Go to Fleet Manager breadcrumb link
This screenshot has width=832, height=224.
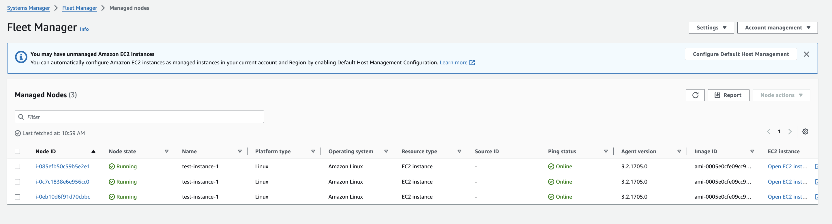pos(79,8)
